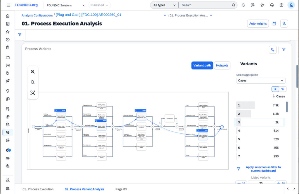Viewport: 299px width, 194px height.
Task: Go to previous page tab arrow
Action: pyautogui.click(x=288, y=188)
